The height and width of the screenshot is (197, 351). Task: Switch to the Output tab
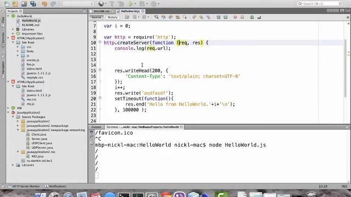pyautogui.click(x=96, y=127)
